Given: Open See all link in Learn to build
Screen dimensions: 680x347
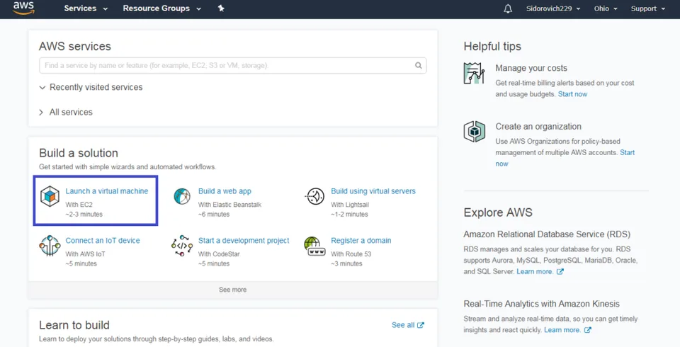Looking at the screenshot, I should coord(403,325).
